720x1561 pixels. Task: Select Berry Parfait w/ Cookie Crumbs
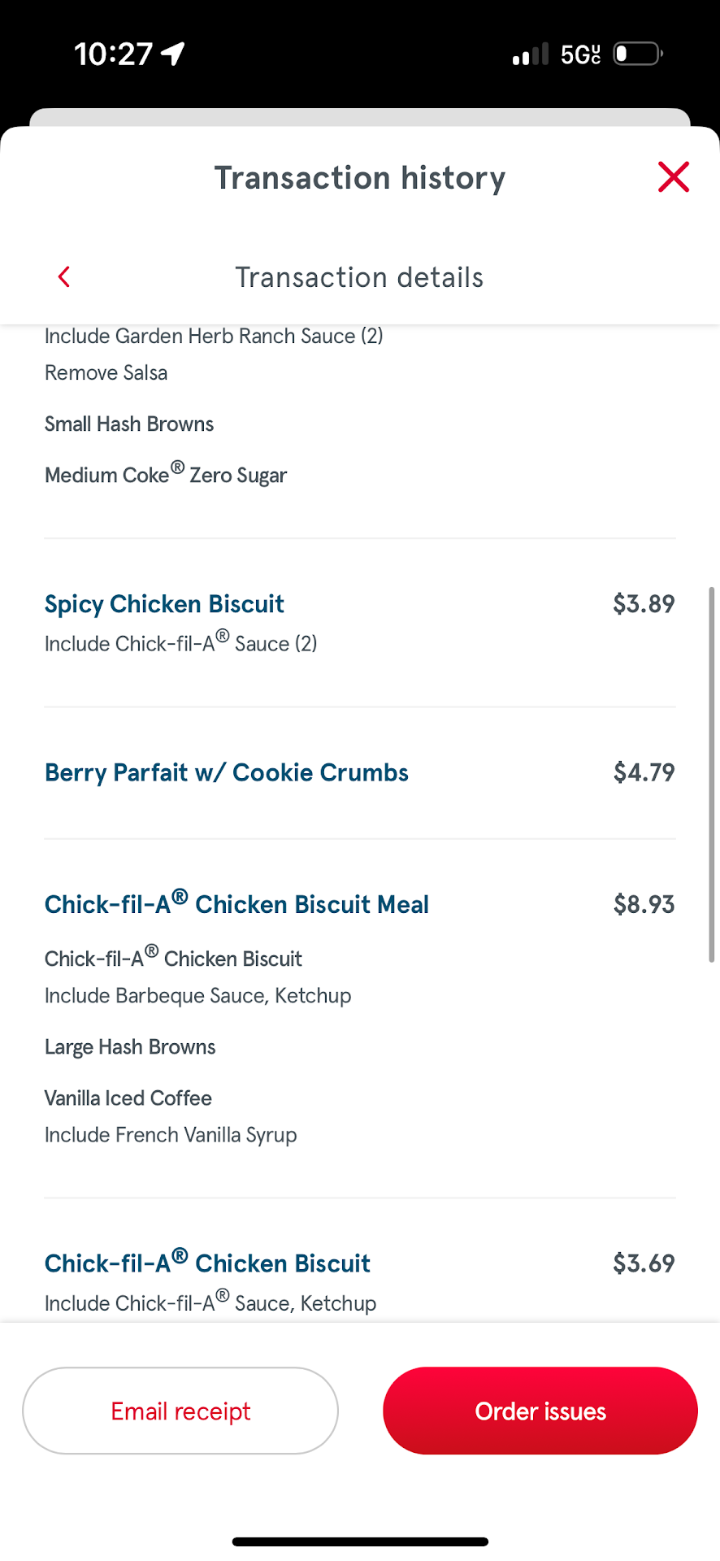[x=227, y=772]
